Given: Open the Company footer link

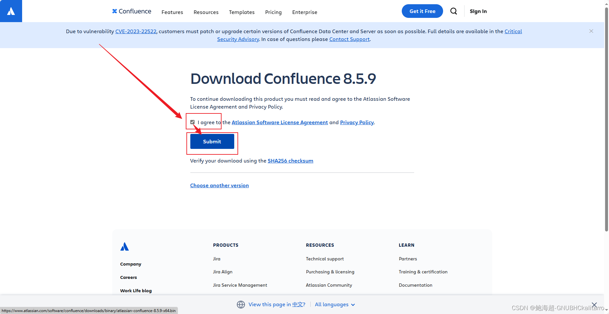Looking at the screenshot, I should 131,264.
